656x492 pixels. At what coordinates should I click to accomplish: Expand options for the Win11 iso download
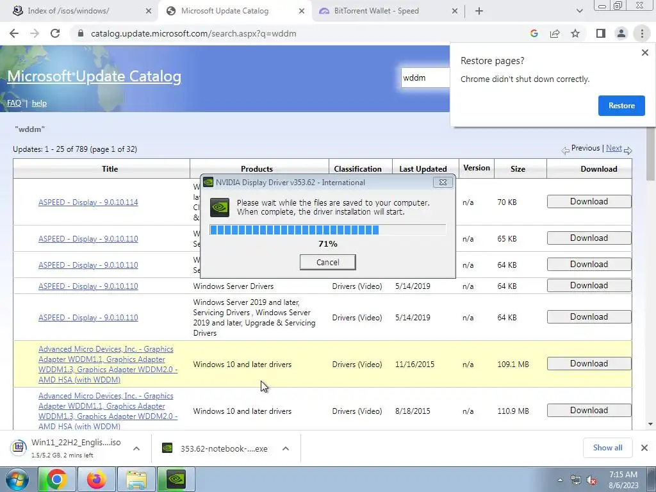[136, 448]
